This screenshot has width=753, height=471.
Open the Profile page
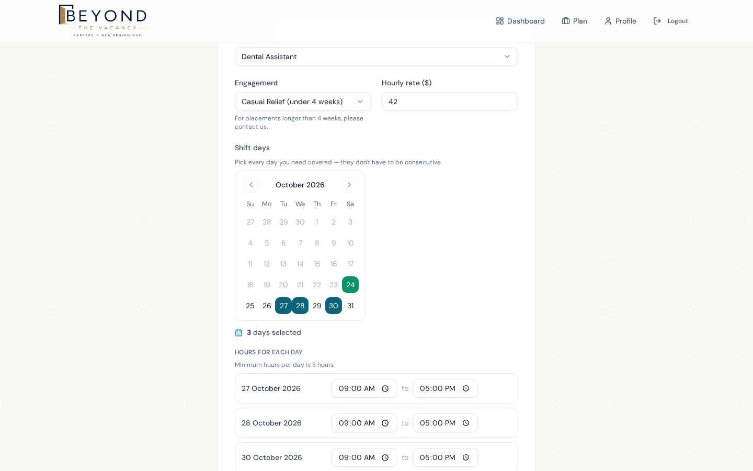point(620,21)
